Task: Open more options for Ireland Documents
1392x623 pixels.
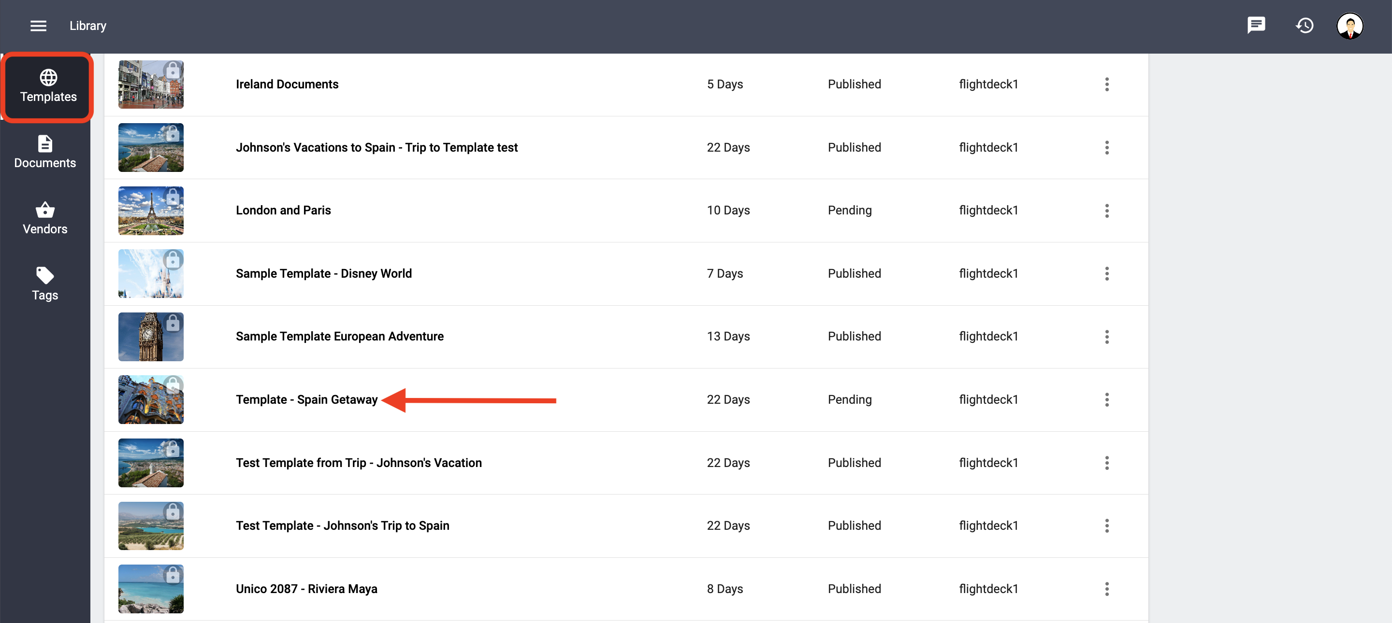Action: [x=1106, y=84]
